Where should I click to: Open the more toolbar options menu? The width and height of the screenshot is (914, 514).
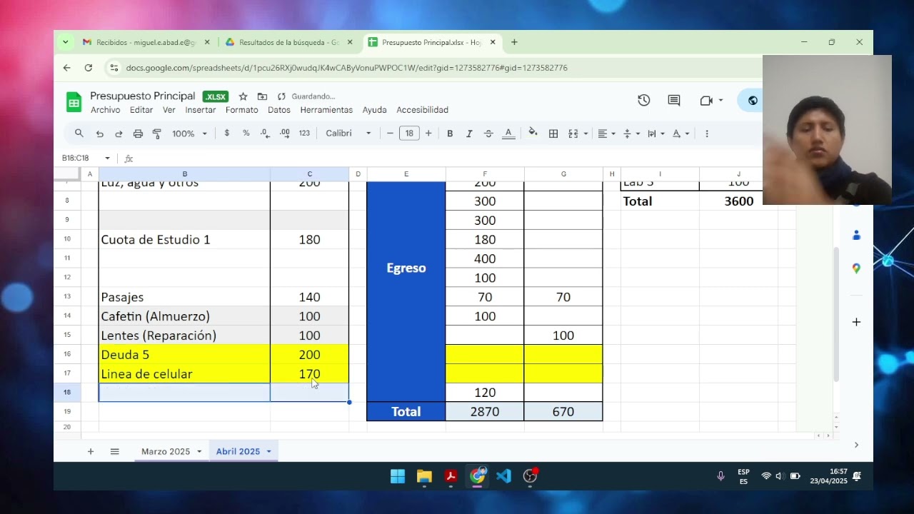click(x=707, y=133)
